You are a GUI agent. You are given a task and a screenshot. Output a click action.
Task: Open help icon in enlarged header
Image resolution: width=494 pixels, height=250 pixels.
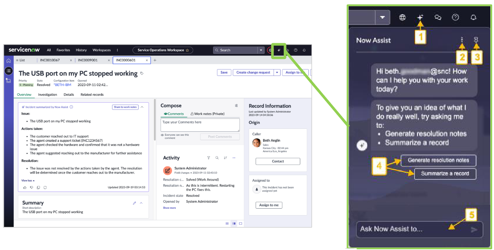(456, 17)
